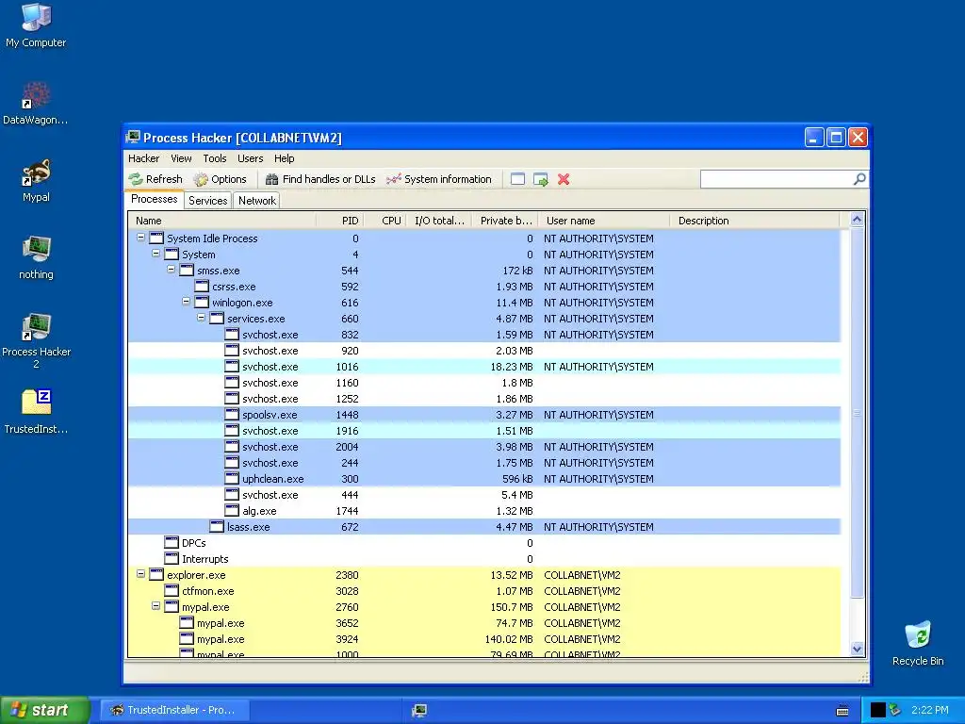
Task: Click the vertical scrollbar thumb
Action: coord(857,412)
